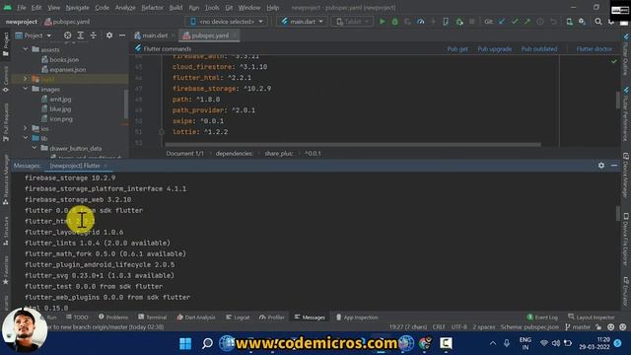The width and height of the screenshot is (631, 355).
Task: Collapse the assets folder
Action: 26,49
